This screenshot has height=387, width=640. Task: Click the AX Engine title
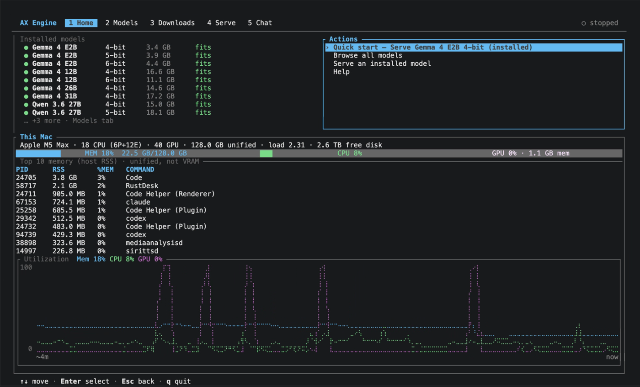tap(38, 23)
